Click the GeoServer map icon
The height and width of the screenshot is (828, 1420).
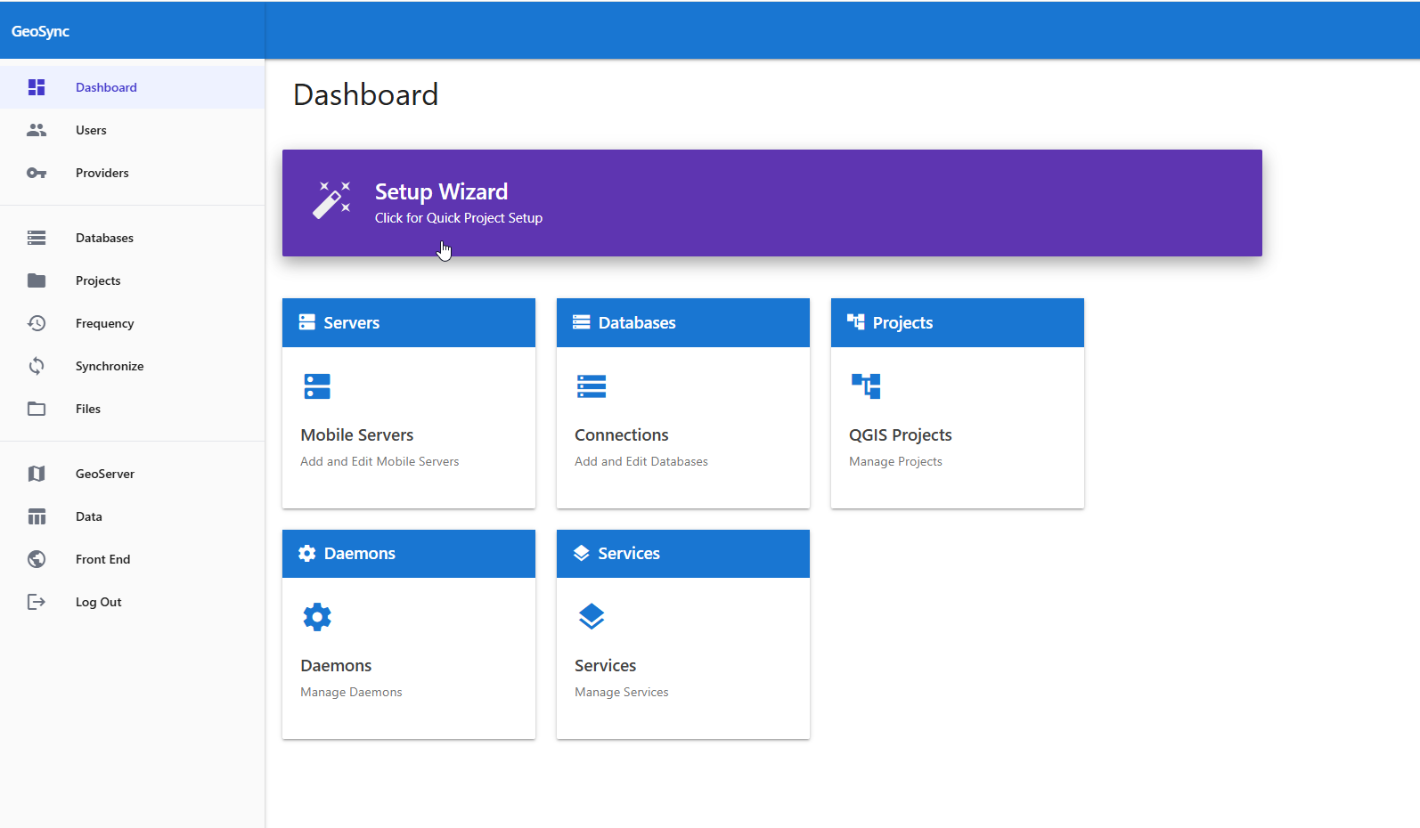[37, 474]
